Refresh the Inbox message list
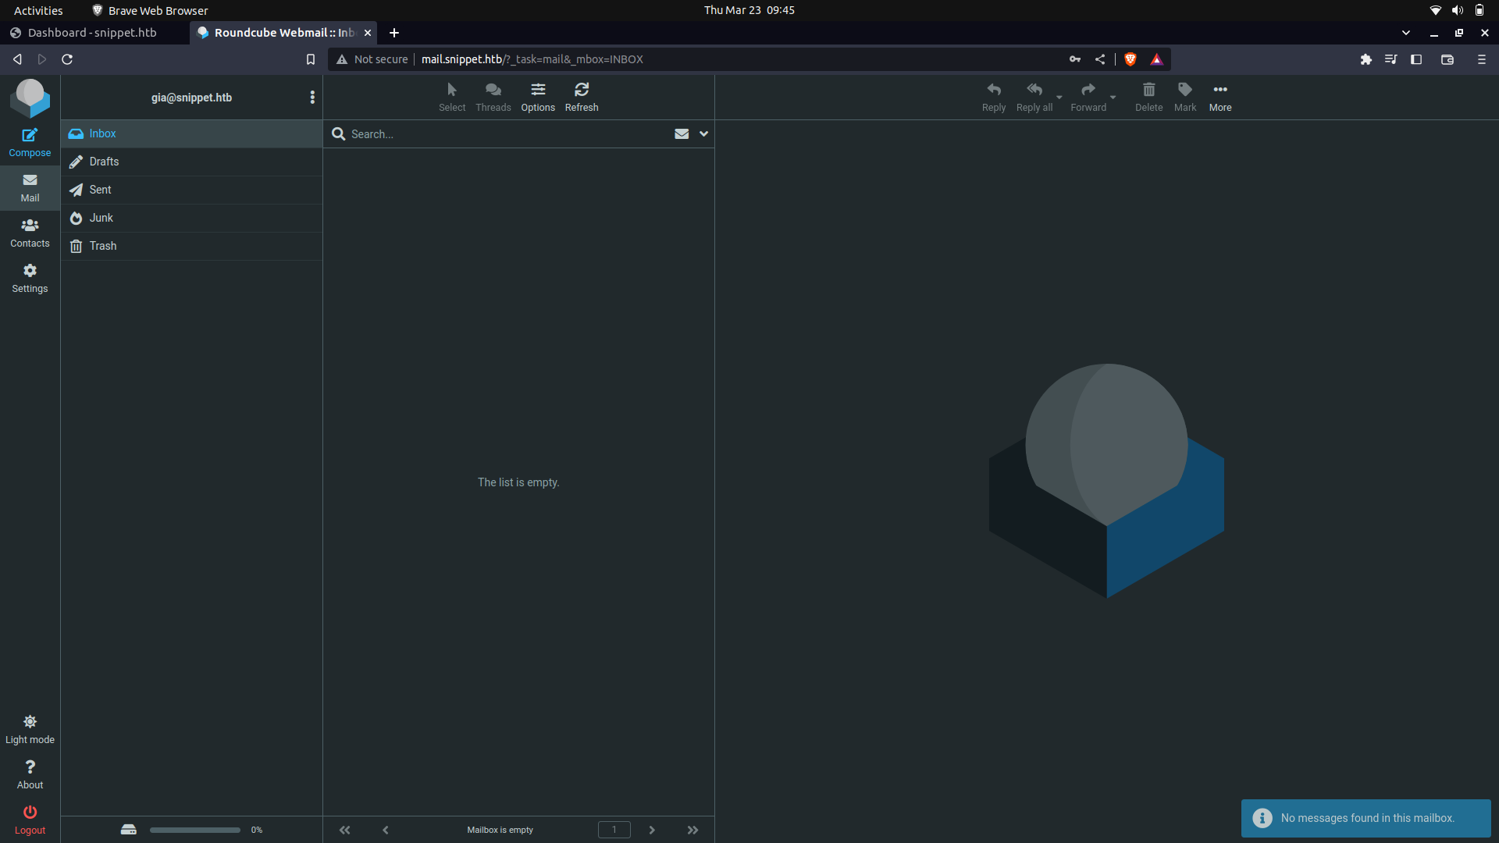 (x=581, y=95)
